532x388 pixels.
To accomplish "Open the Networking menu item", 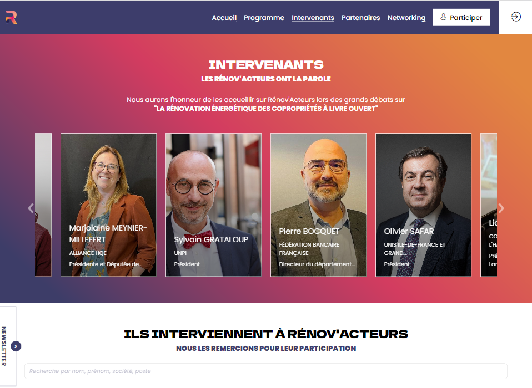I will (x=406, y=18).
